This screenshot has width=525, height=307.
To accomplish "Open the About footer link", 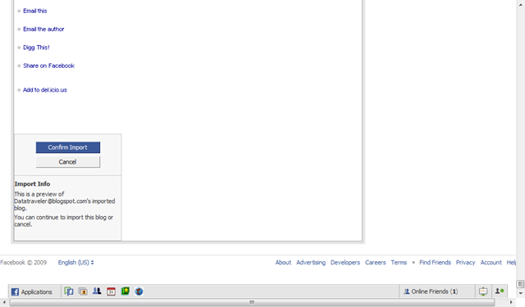I will click(x=283, y=263).
